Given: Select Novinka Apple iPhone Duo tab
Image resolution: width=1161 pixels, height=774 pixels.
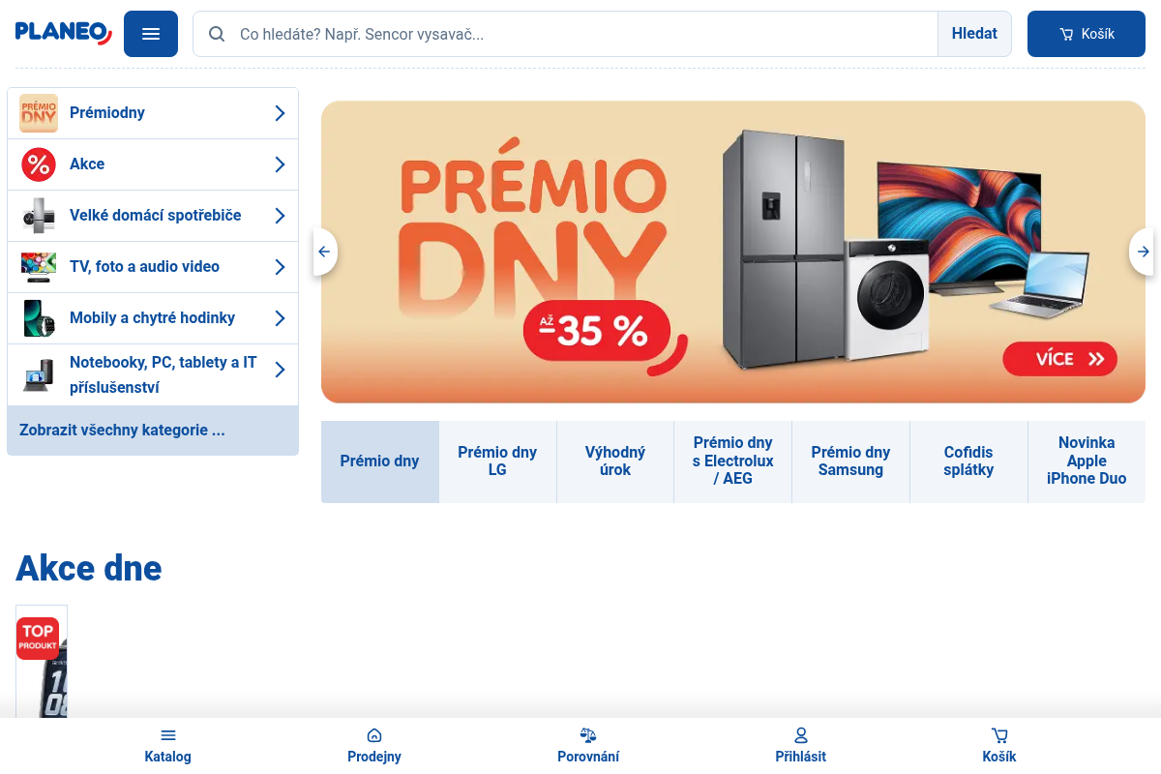Looking at the screenshot, I should [1087, 461].
